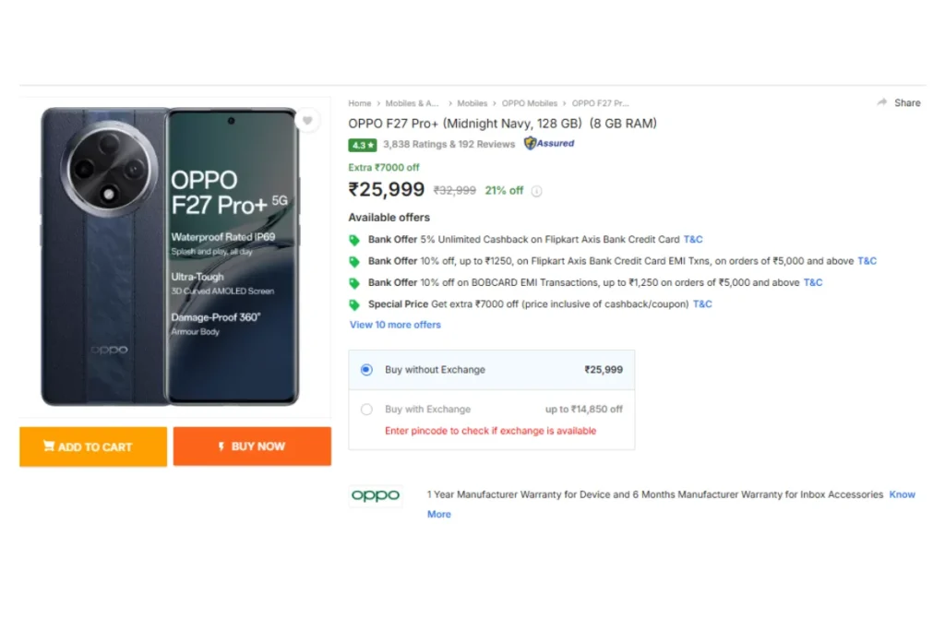Open T&C for BOBCARD EMI offer
945x630 pixels.
click(x=813, y=282)
